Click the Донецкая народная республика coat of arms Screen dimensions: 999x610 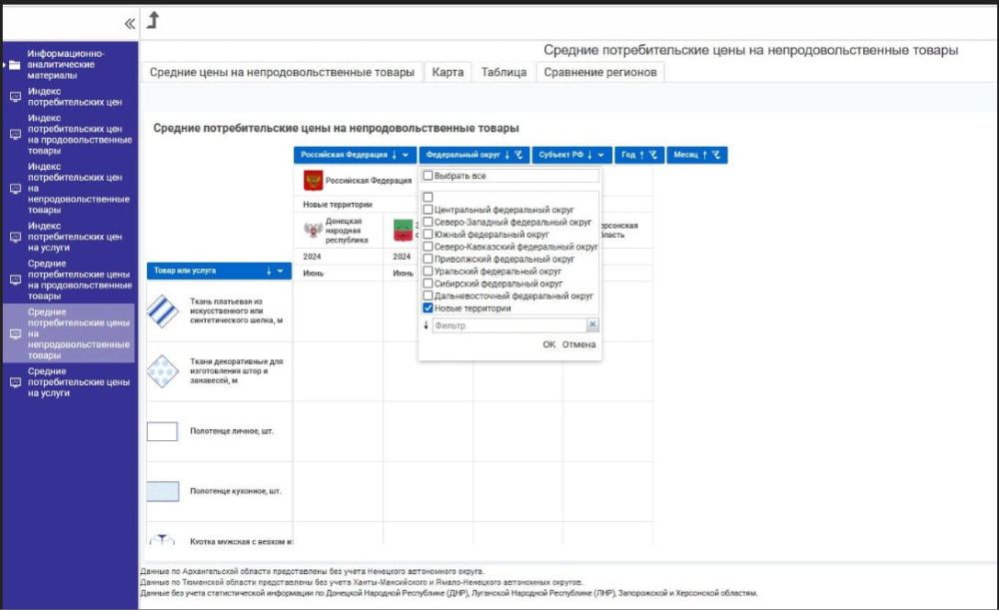point(313,230)
